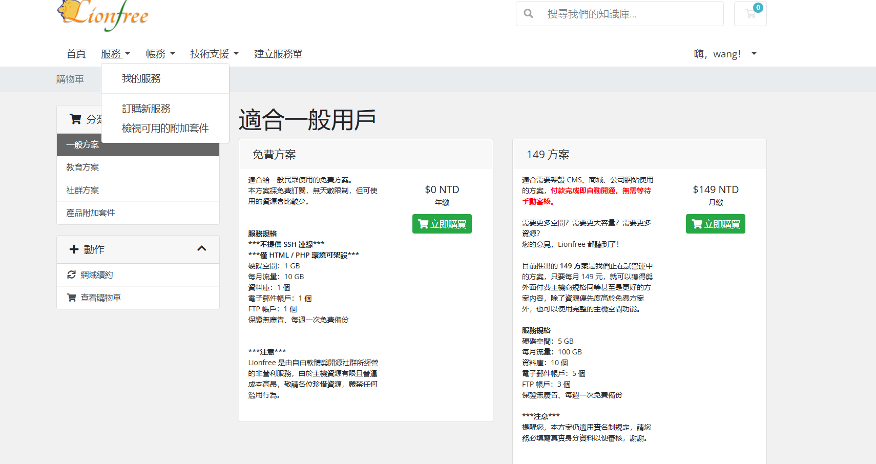Expand the 技術支援 dropdown
The width and height of the screenshot is (876, 464).
[x=214, y=54]
